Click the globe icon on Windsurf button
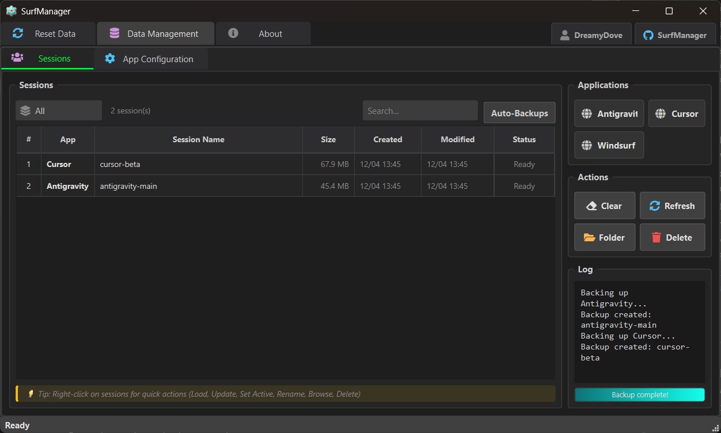 (587, 146)
